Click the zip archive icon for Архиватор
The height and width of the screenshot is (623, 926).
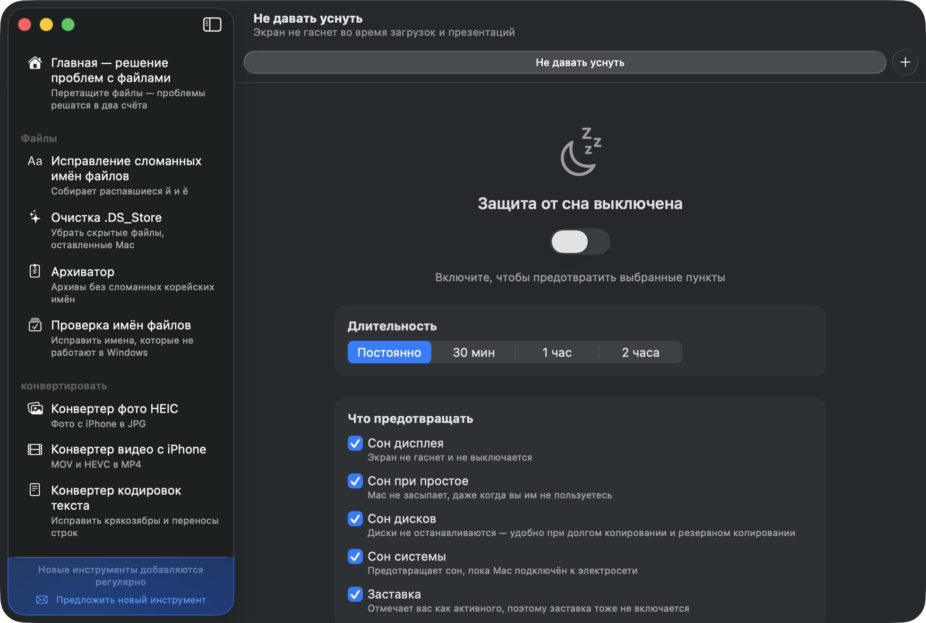[35, 271]
